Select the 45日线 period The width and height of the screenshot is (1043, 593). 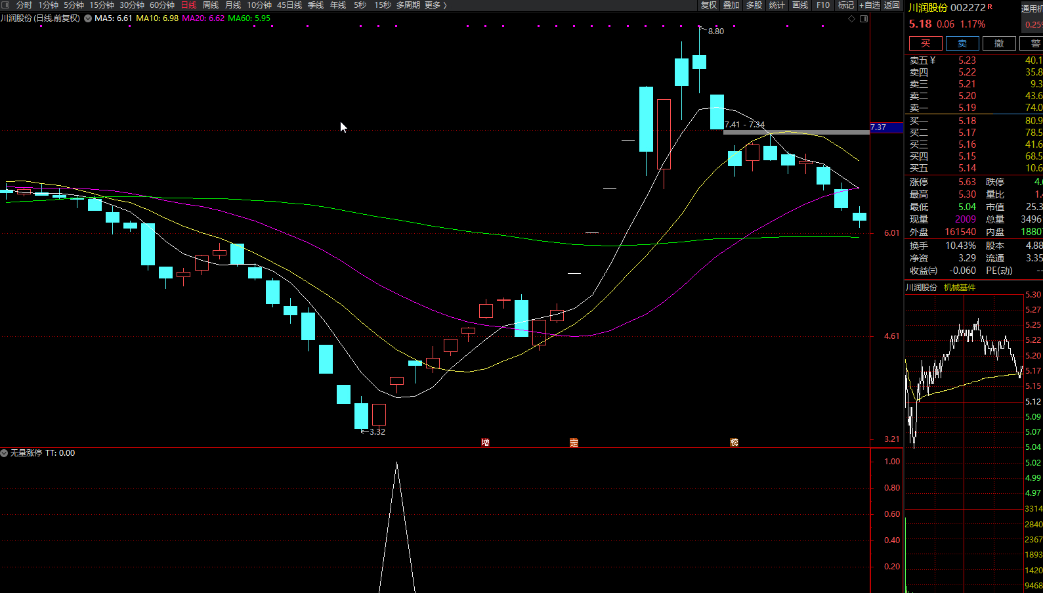pos(289,5)
